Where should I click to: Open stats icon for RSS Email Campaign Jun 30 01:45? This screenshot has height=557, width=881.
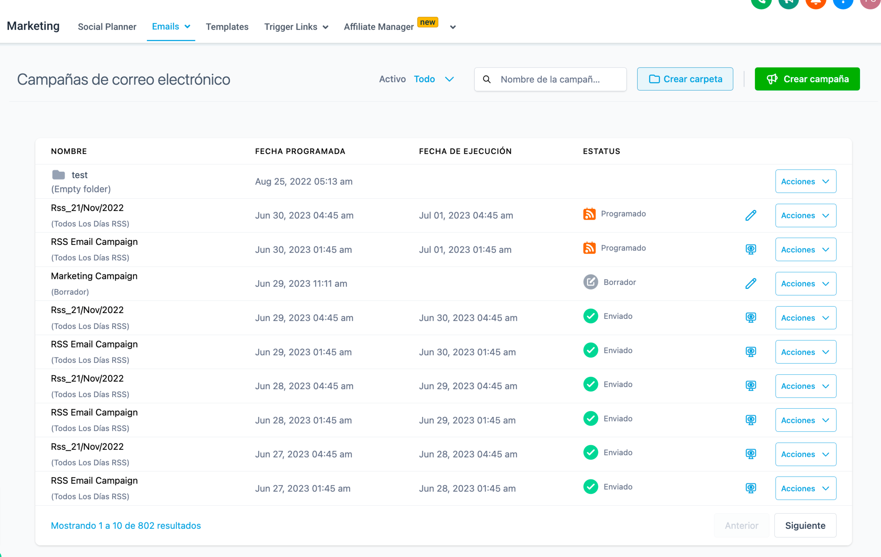(750, 249)
